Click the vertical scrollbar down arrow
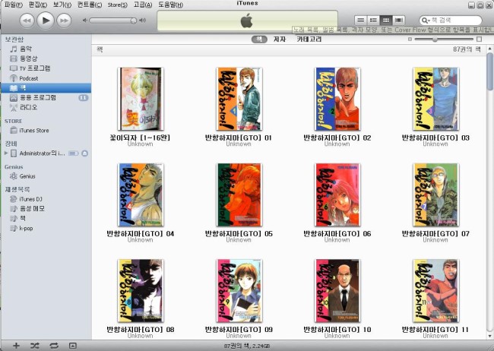494x351 pixels. pos(489,336)
